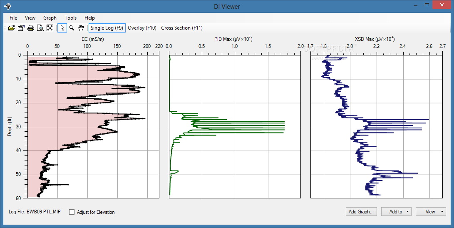Print the graphs with printer icon
The image size is (454, 228).
(31, 28)
